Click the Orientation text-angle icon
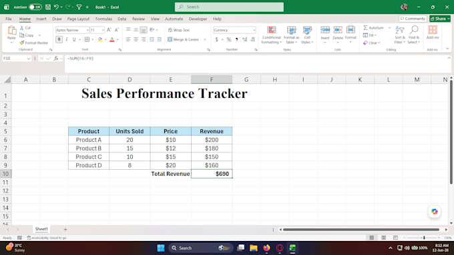The image size is (454, 255). point(152,30)
